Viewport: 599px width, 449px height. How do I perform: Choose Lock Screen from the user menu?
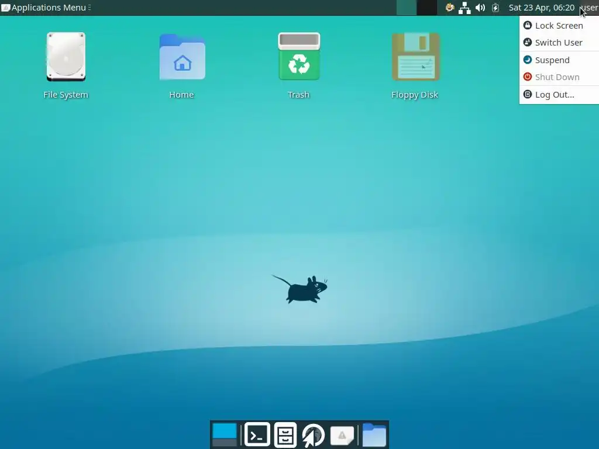(x=559, y=26)
